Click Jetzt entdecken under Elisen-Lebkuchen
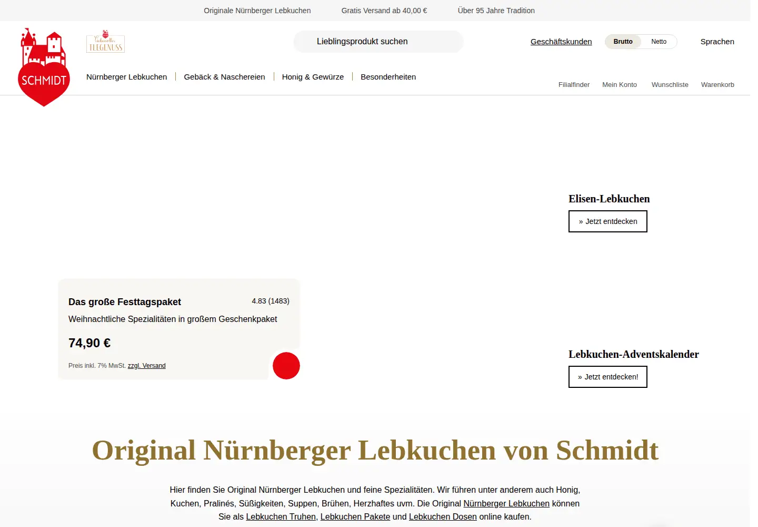758x527 pixels. click(x=608, y=221)
